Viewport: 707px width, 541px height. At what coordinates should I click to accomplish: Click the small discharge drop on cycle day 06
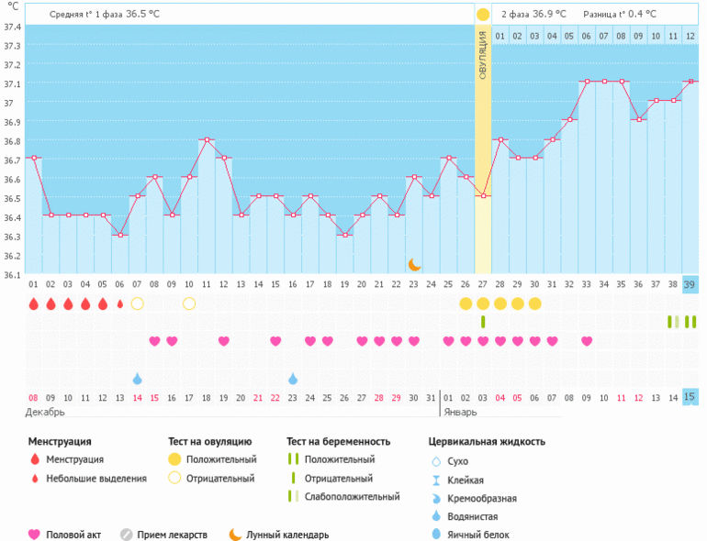click(x=119, y=304)
